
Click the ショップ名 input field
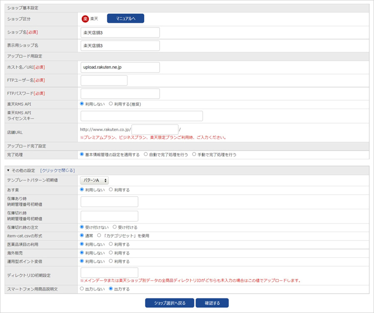coord(120,32)
